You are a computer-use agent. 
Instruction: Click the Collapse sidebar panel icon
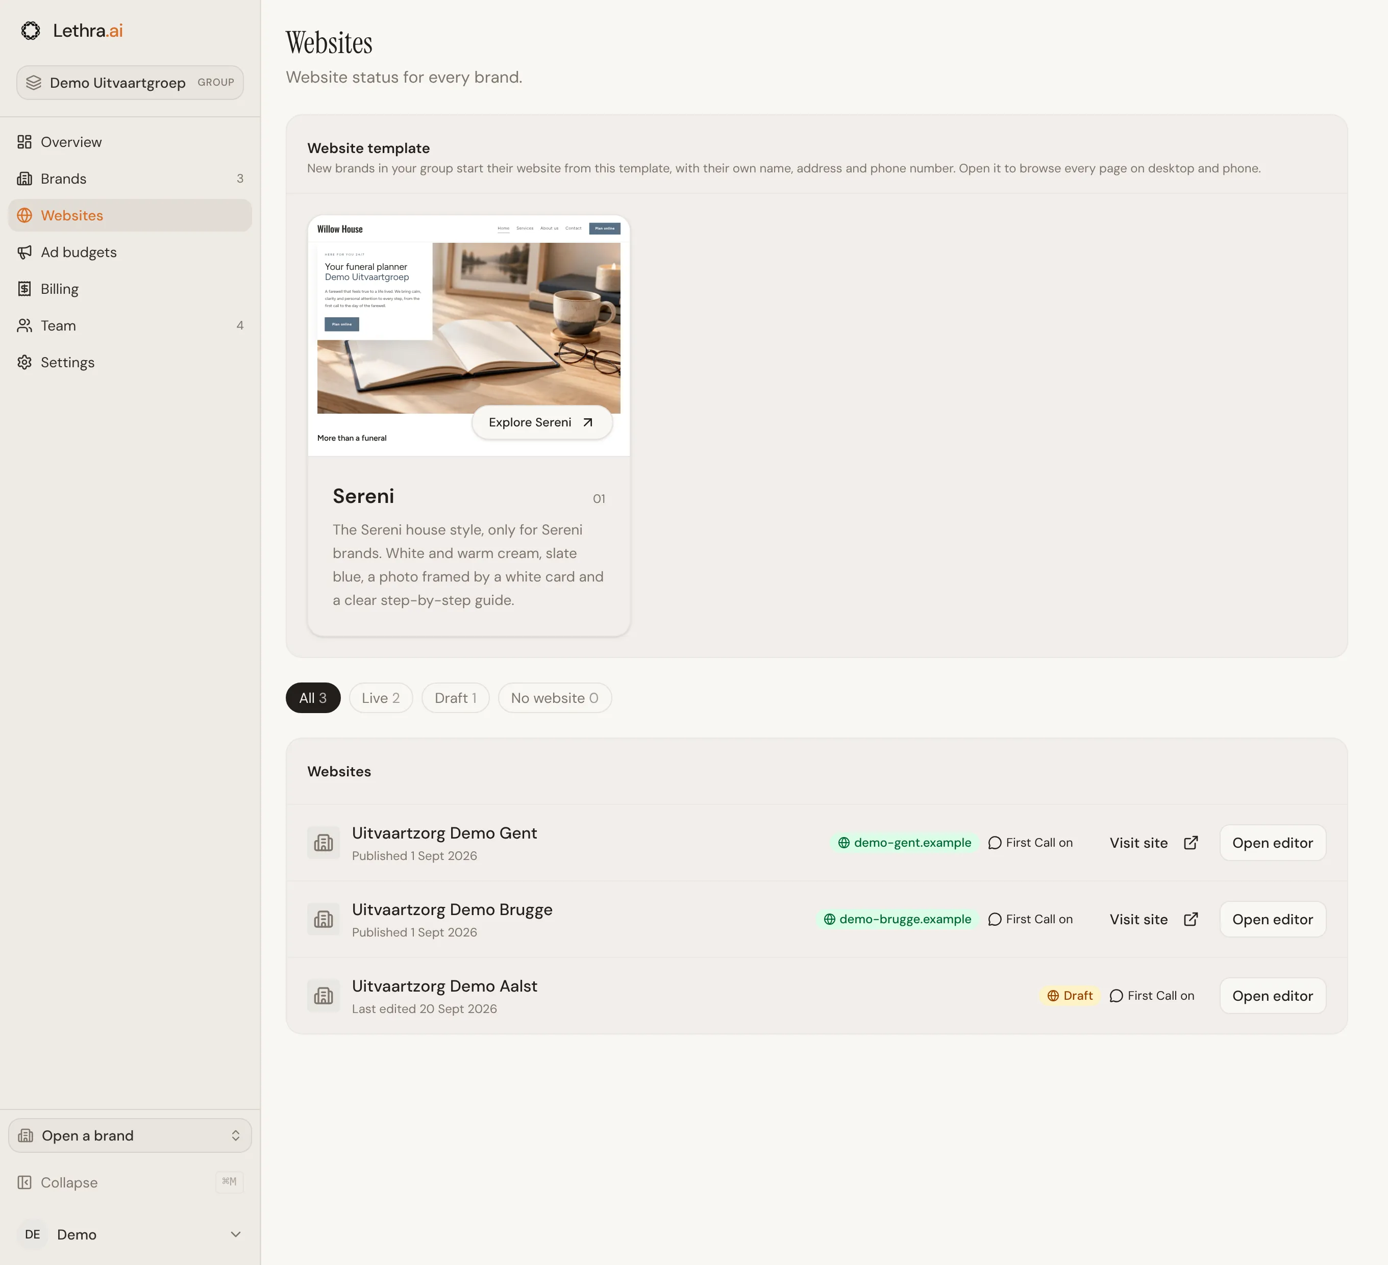(25, 1182)
